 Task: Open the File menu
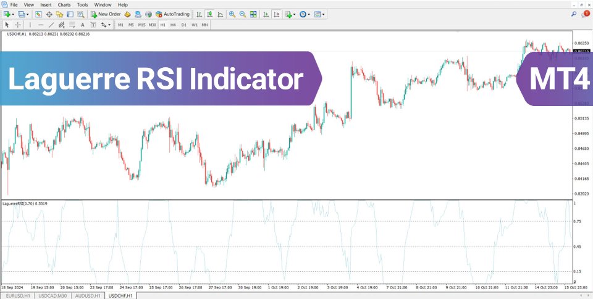tap(14, 5)
